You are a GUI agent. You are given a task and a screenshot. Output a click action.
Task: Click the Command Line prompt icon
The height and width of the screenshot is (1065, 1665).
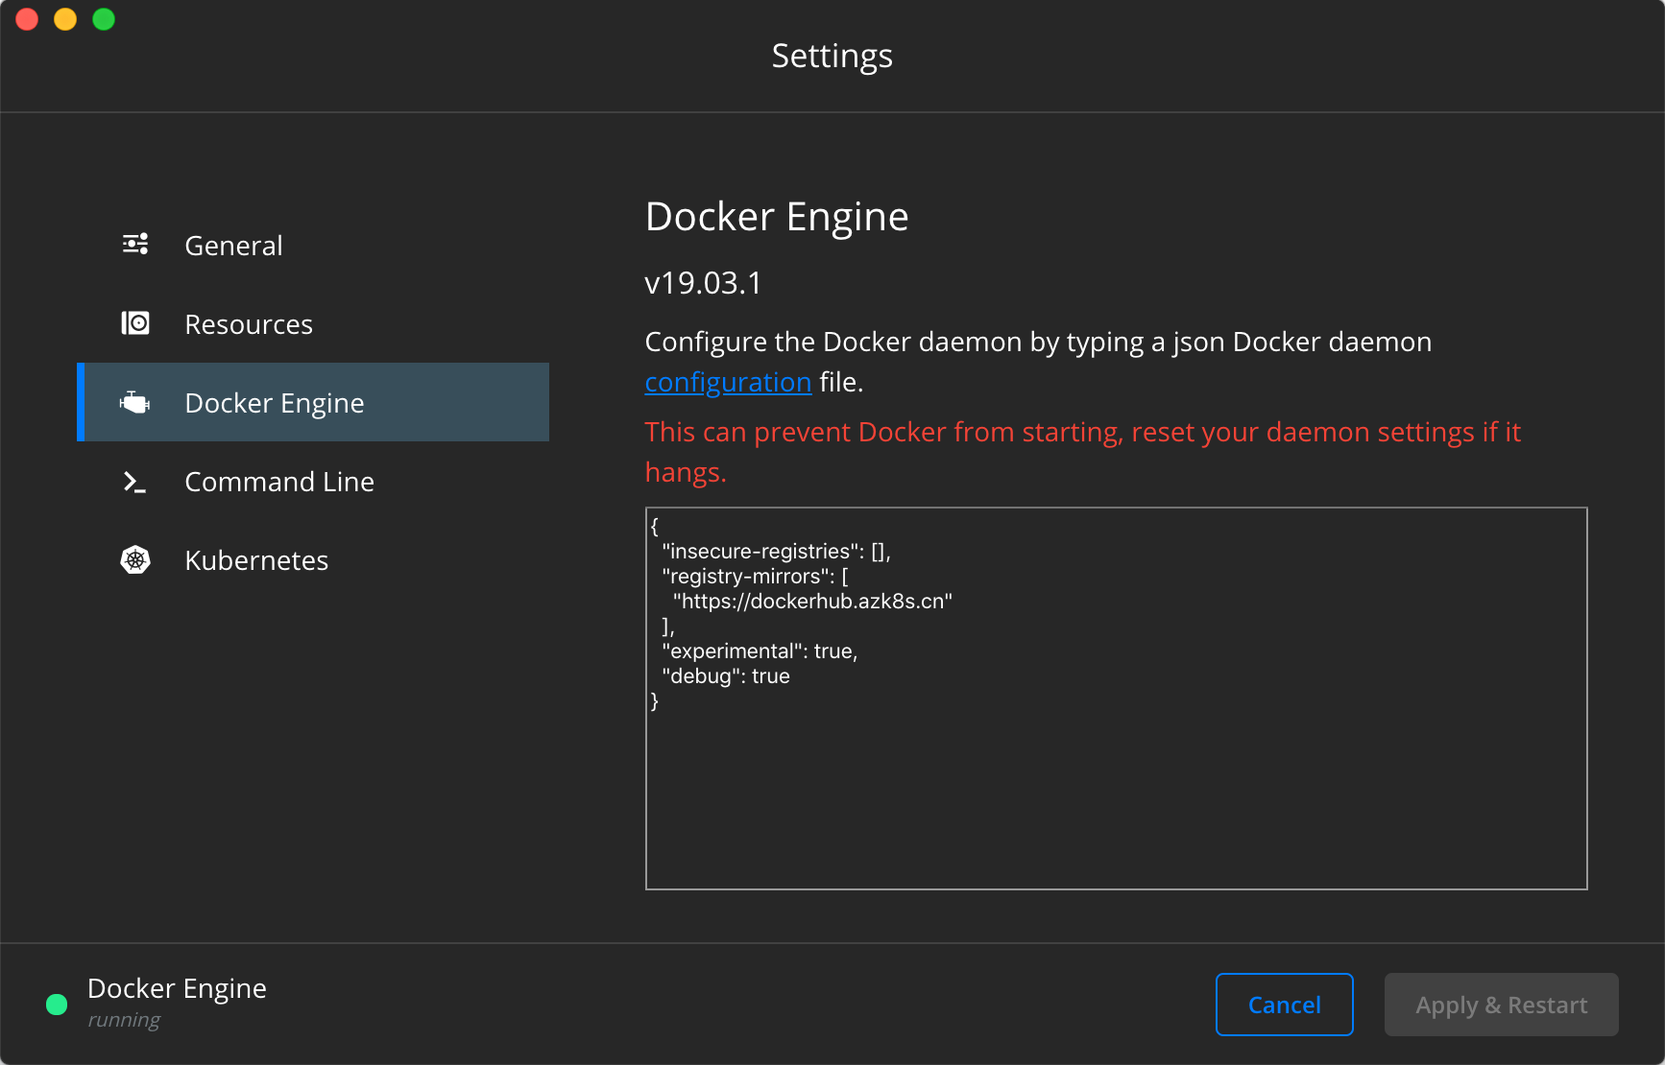point(135,482)
